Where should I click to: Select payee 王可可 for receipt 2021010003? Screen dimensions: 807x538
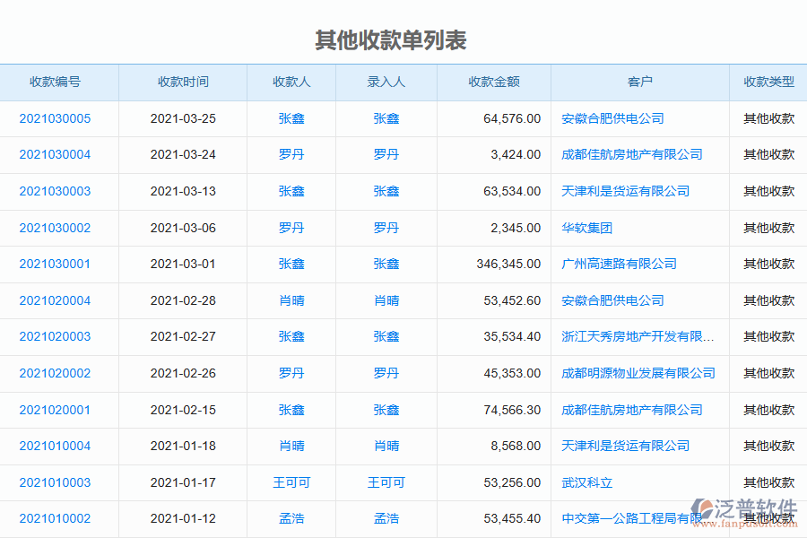tap(292, 482)
